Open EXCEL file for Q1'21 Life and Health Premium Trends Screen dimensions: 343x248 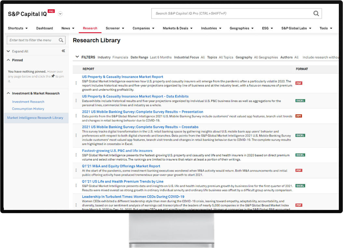pos(300,186)
